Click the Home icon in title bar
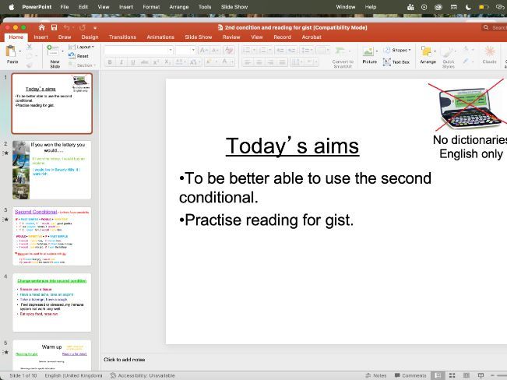Viewport: 507px width, 380px height. click(42, 27)
